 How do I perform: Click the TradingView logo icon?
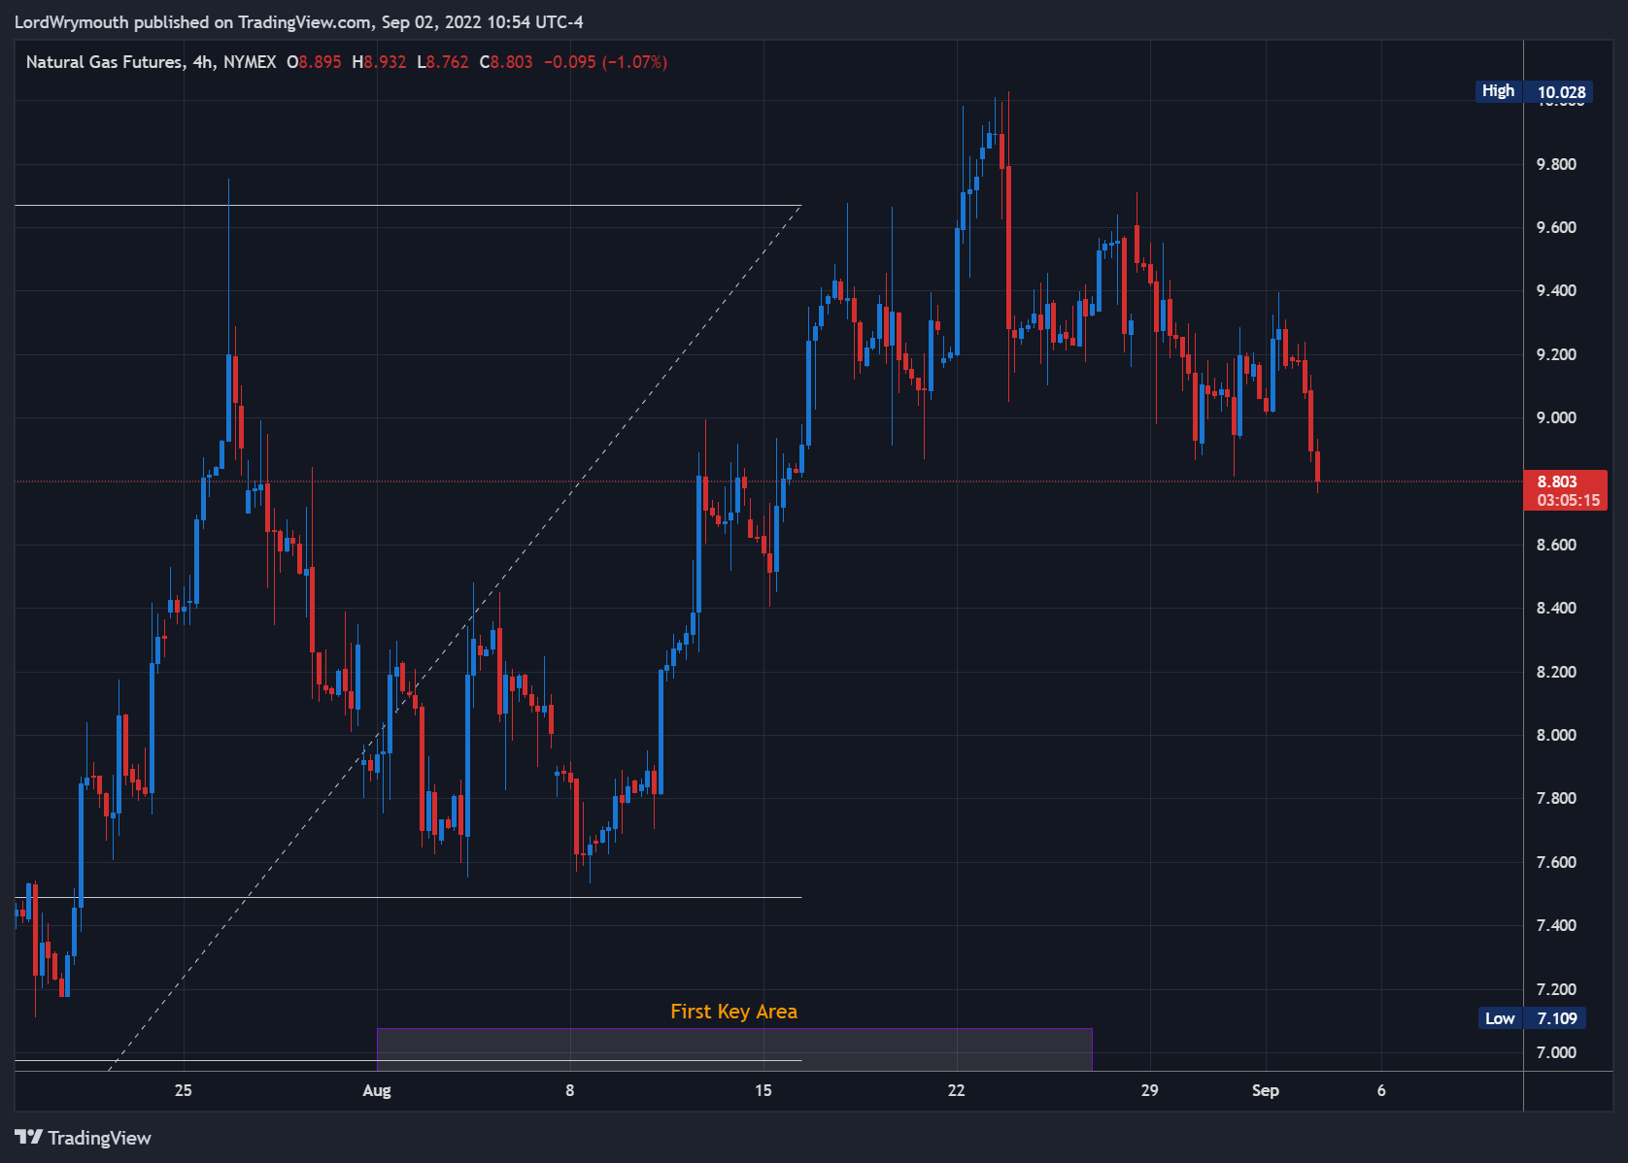point(28,1137)
